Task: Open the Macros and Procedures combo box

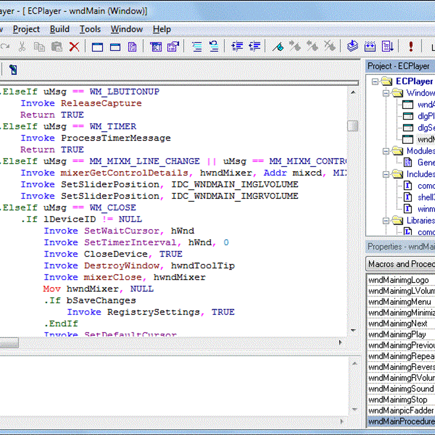Action: pyautogui.click(x=401, y=264)
